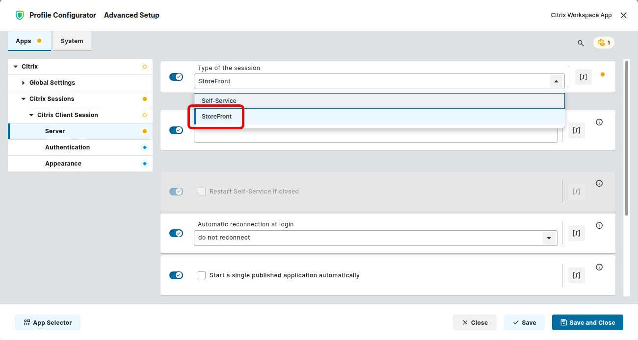Expand the Global Settings tree node
The image size is (638, 340).
(x=23, y=83)
